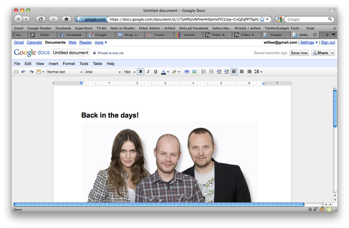Toggle italic formatting

coord(148,72)
